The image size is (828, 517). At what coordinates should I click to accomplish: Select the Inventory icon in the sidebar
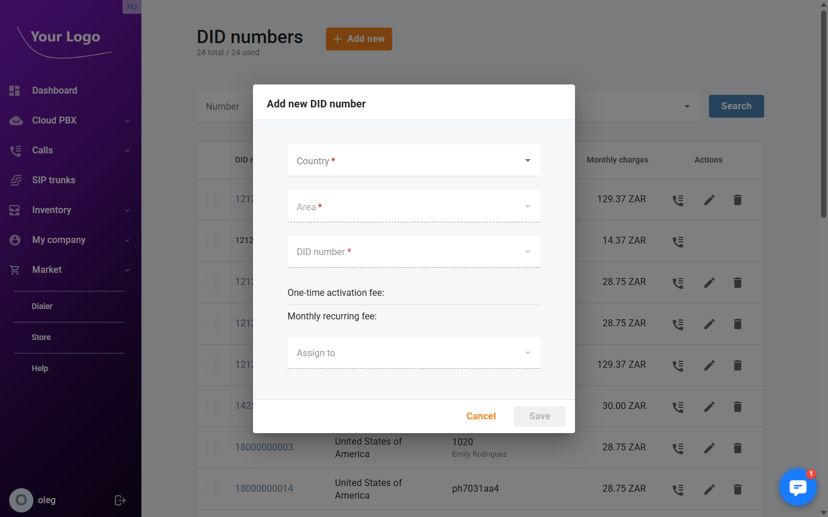point(15,210)
